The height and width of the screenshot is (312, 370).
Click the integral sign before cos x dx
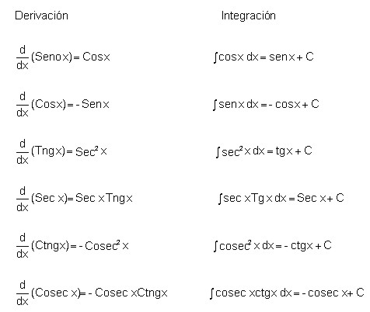215,57
